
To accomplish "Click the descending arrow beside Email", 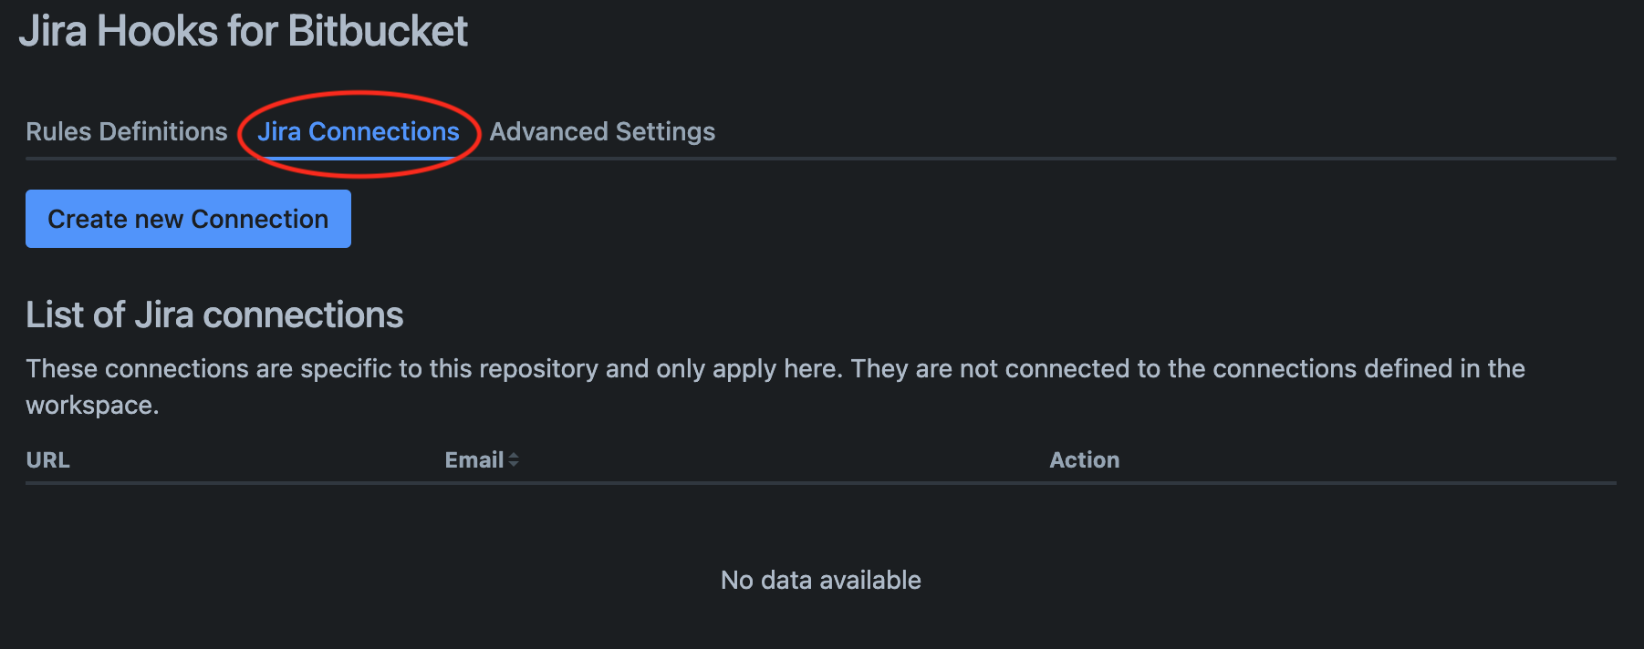I will coord(515,464).
